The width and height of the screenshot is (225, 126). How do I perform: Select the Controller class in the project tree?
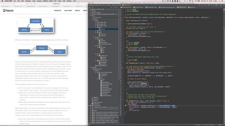(102, 41)
